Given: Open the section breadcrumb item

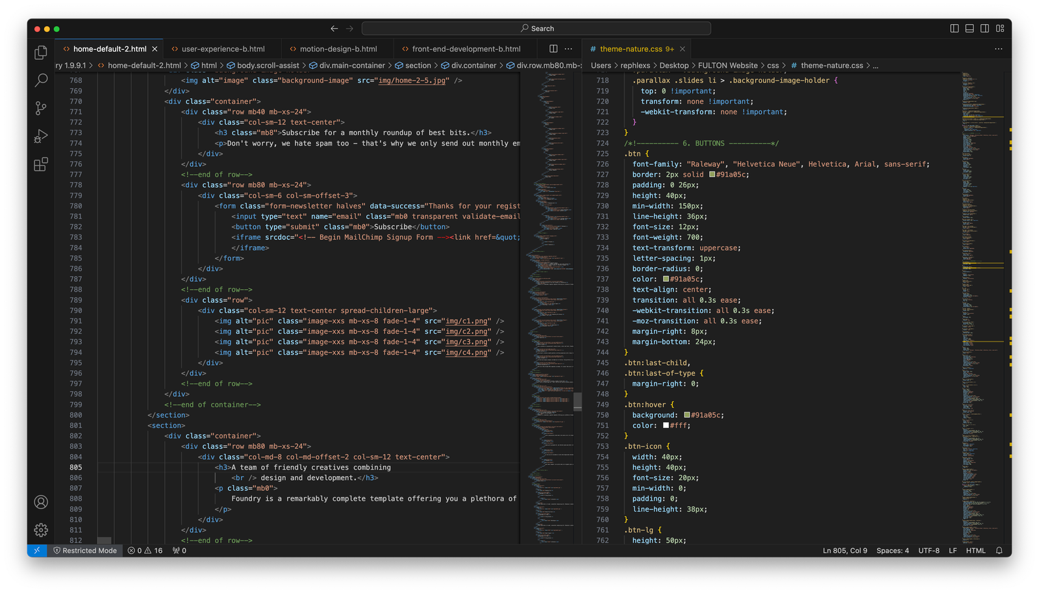Looking at the screenshot, I should (413, 65).
